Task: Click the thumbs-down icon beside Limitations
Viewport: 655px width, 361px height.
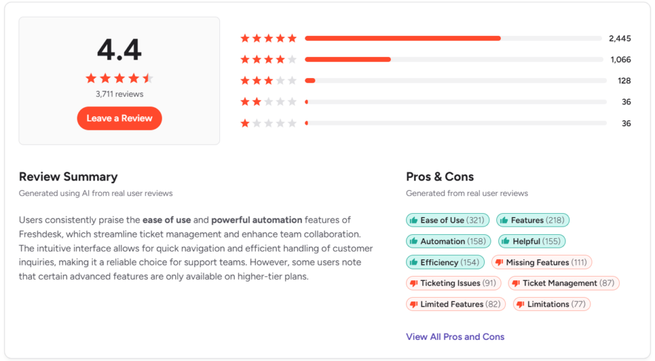Action: [x=521, y=304]
